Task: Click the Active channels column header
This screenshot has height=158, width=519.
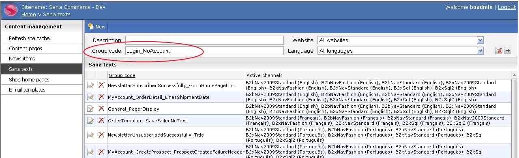Action: [264, 75]
